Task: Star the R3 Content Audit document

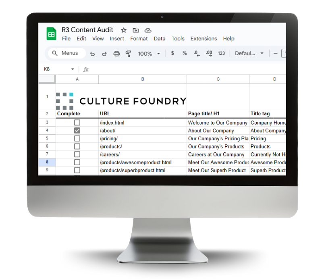Action: 124,30
